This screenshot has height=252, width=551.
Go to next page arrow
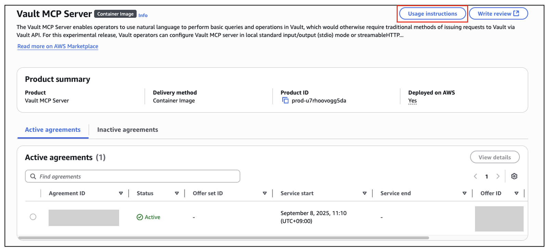[x=498, y=176]
